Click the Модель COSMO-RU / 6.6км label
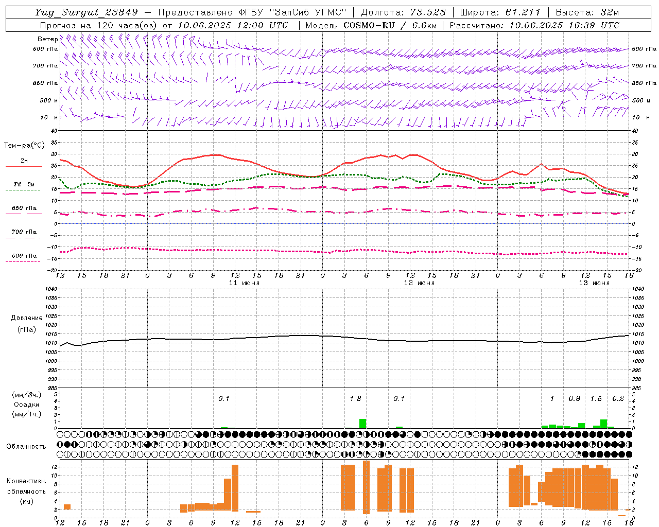Image resolution: width=659 pixels, height=527 pixels. [370, 25]
